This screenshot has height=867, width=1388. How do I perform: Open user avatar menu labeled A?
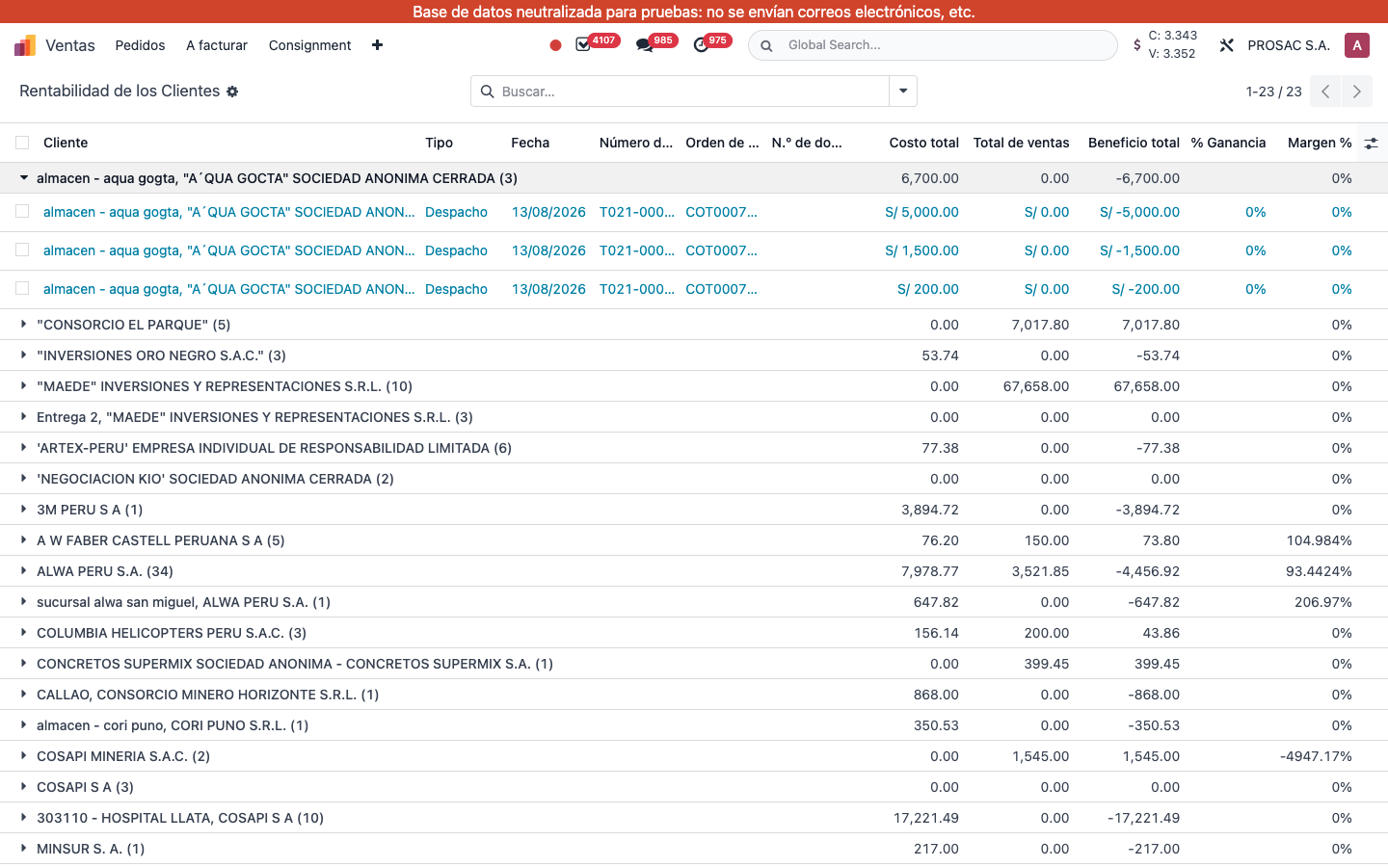tap(1357, 45)
